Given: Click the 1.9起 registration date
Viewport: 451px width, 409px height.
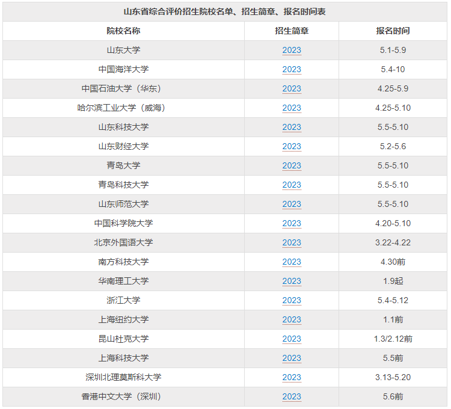Looking at the screenshot, I should coord(393,281).
